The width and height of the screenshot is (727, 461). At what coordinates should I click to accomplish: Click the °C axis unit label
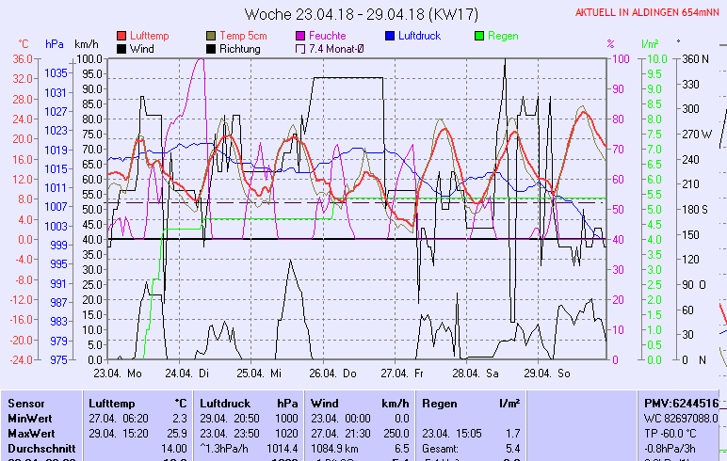point(24,44)
